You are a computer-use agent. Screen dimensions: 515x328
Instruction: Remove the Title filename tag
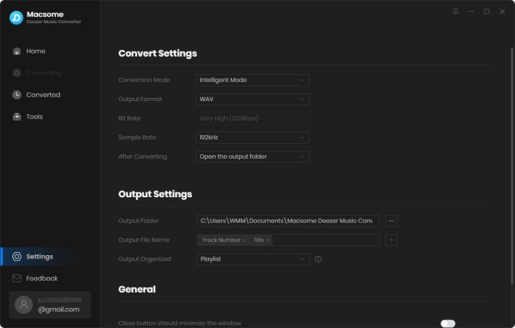[268, 240]
